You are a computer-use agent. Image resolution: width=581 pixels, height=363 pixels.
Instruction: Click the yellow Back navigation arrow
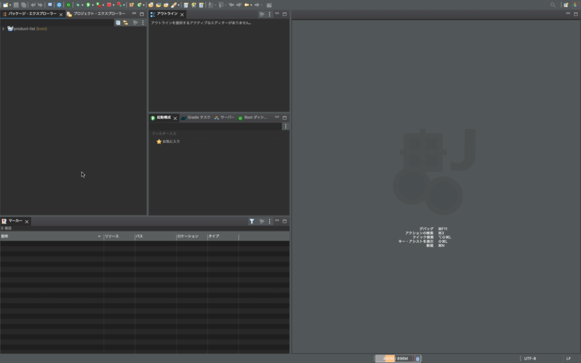(246, 5)
